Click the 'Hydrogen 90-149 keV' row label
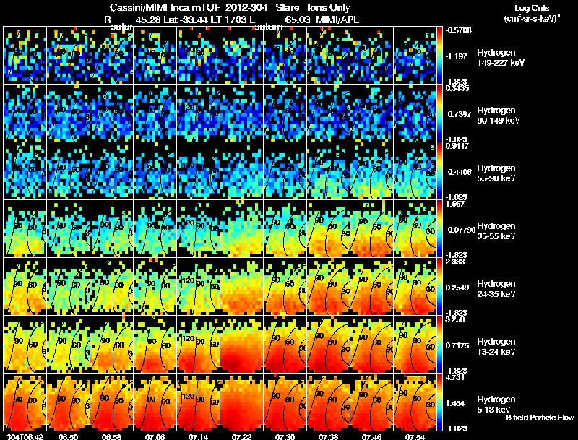The height and width of the screenshot is (440, 578). 499,116
